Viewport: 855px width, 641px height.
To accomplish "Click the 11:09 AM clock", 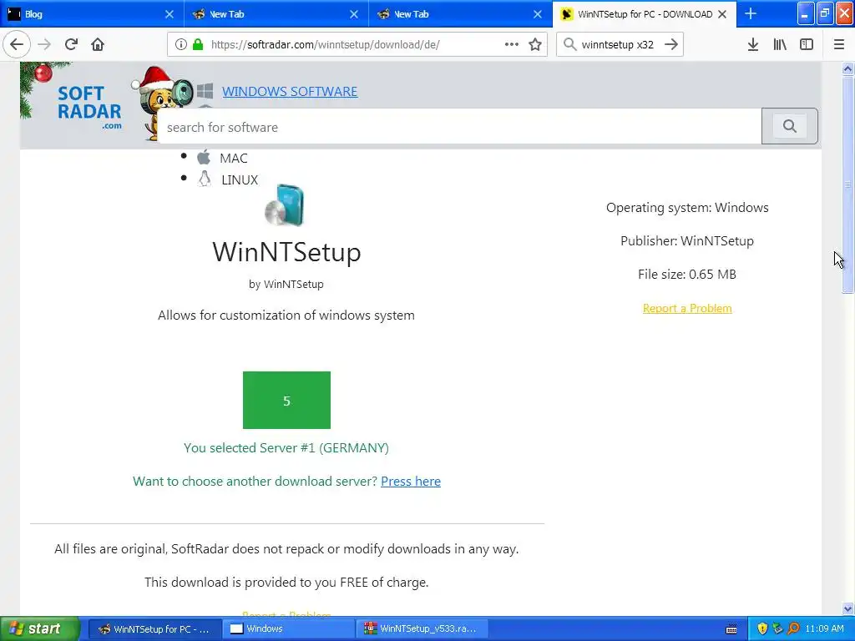I will 824,628.
